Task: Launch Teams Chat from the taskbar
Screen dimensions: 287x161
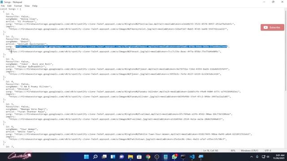Action: coord(122,157)
